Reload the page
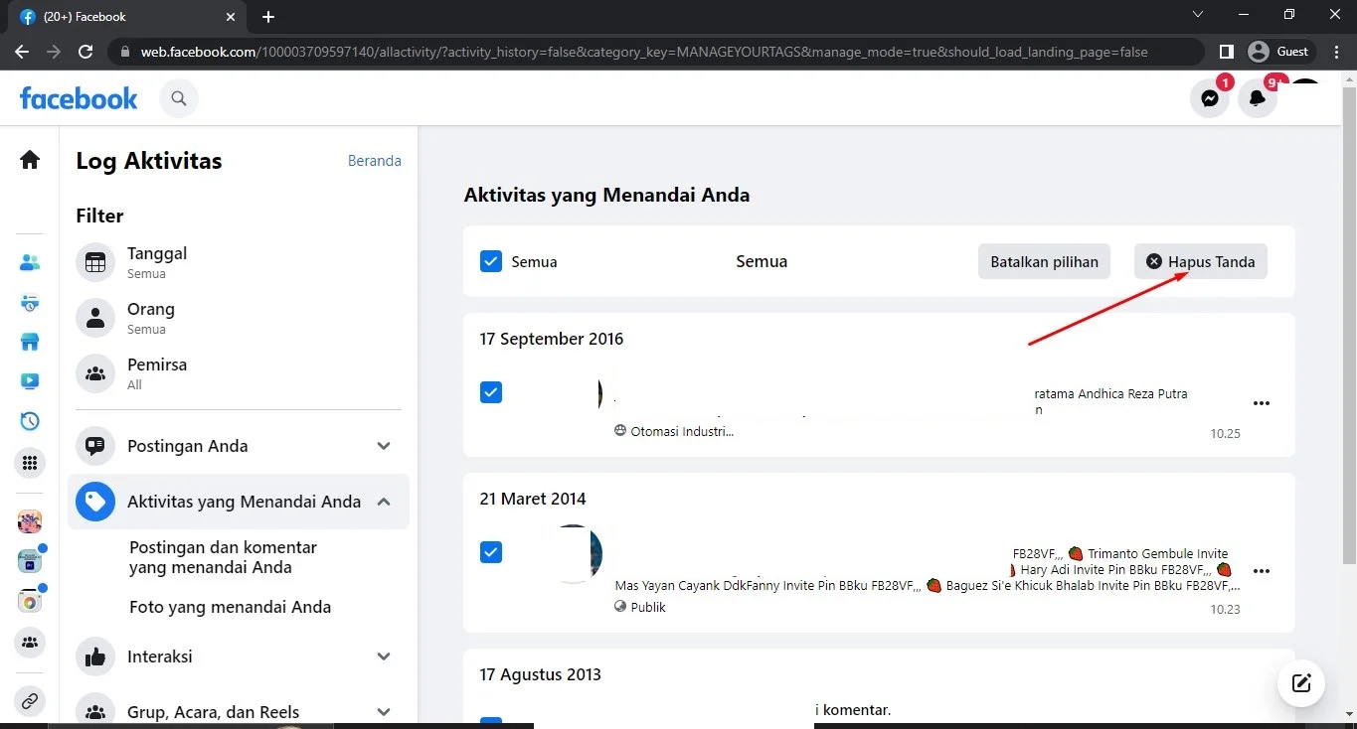Image resolution: width=1357 pixels, height=729 pixels. tap(85, 52)
